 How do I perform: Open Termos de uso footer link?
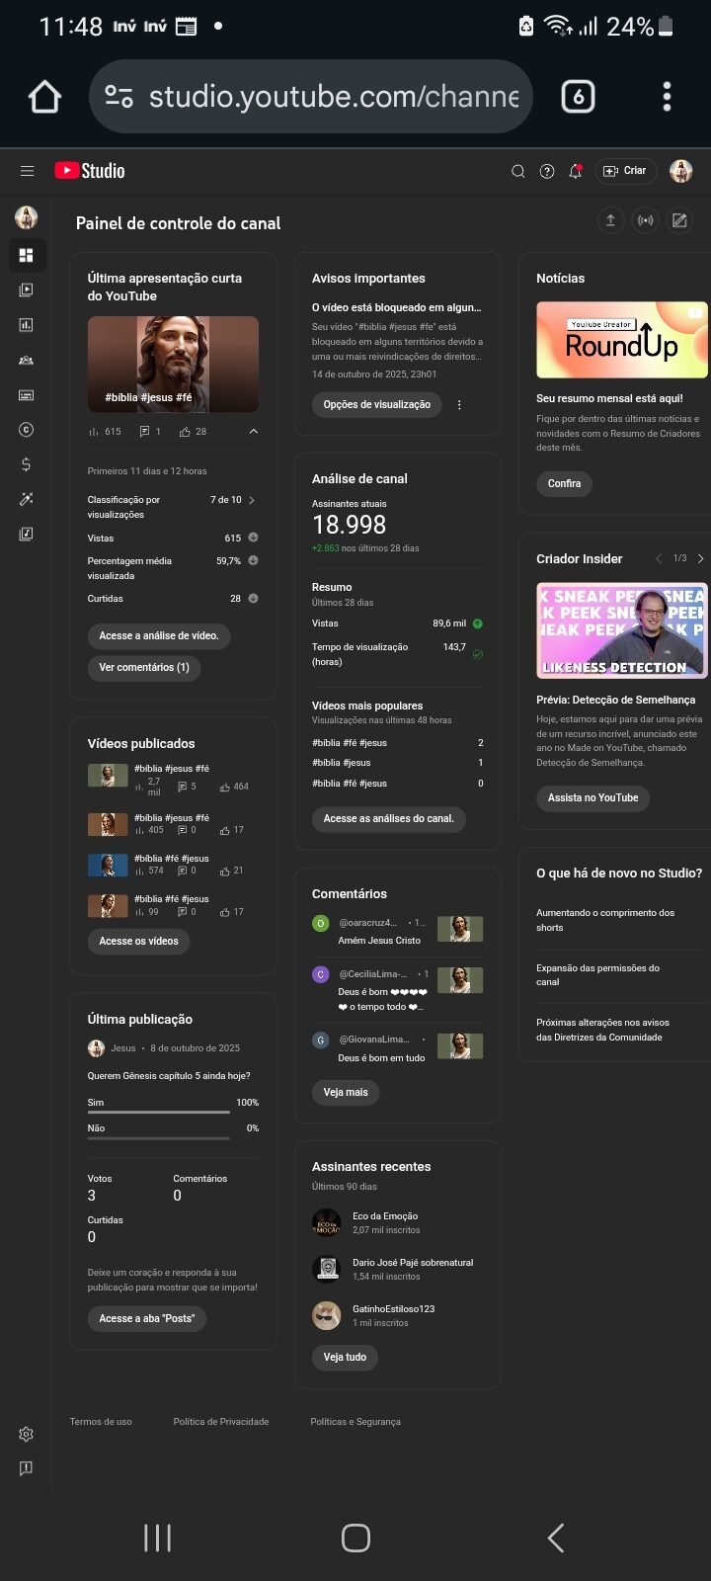pyautogui.click(x=101, y=1422)
